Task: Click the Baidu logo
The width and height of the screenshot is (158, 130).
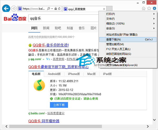Action: [x=15, y=19]
